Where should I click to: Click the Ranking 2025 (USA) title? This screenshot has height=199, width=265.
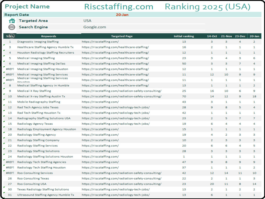pyautogui.click(x=207, y=7)
